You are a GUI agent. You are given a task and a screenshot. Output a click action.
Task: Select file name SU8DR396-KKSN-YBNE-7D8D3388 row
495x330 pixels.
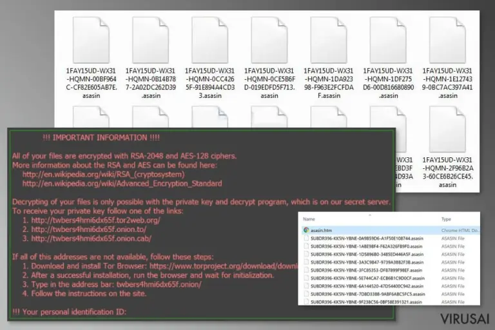pyautogui.click(x=368, y=294)
